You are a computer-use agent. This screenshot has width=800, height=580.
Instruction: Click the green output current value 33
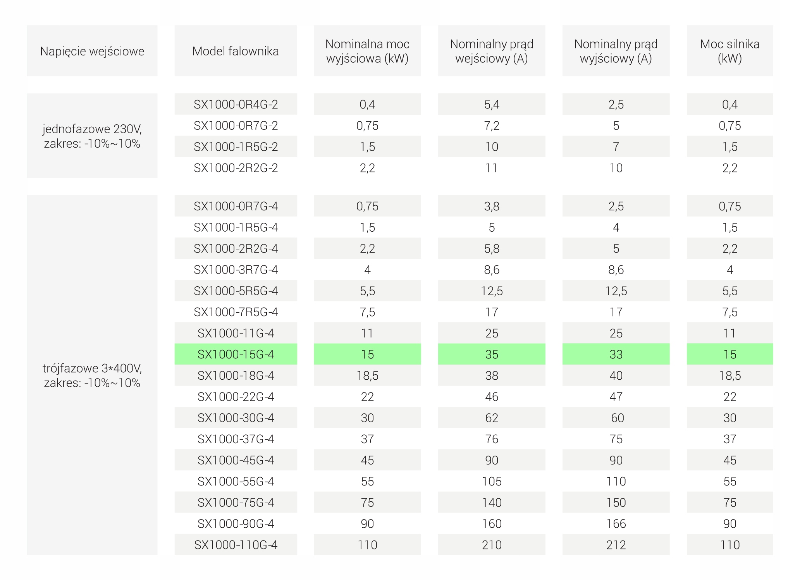tap(616, 354)
